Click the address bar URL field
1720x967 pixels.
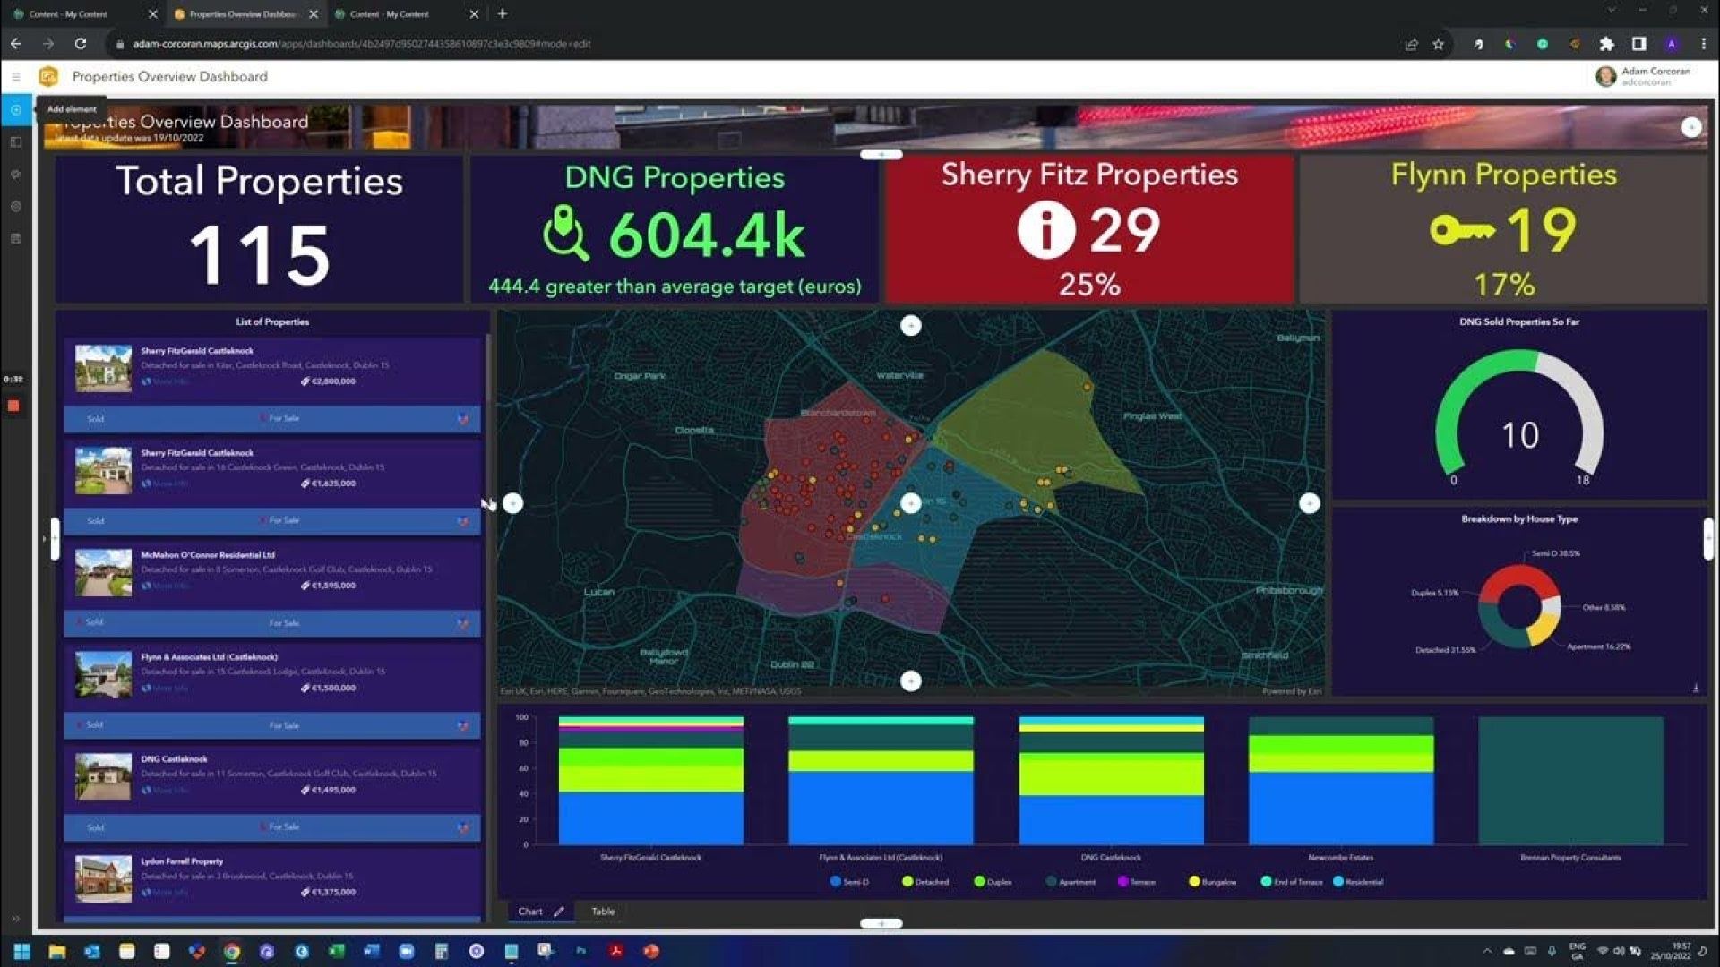[x=752, y=44]
